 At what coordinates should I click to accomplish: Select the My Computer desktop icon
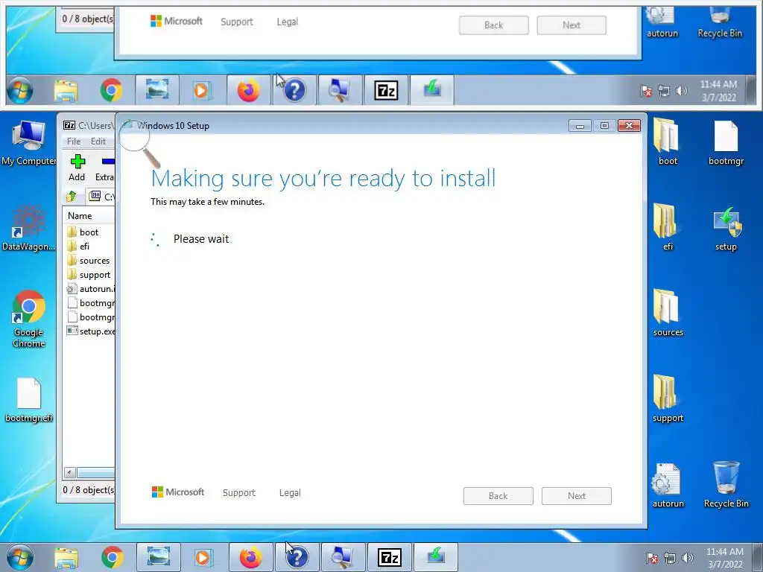point(29,143)
